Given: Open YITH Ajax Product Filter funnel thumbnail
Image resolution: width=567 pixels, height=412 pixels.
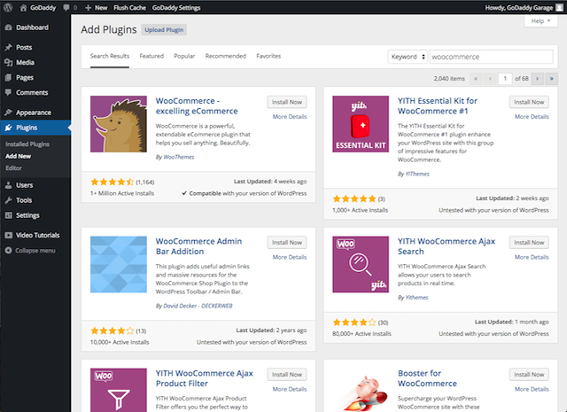Looking at the screenshot, I should [x=119, y=390].
